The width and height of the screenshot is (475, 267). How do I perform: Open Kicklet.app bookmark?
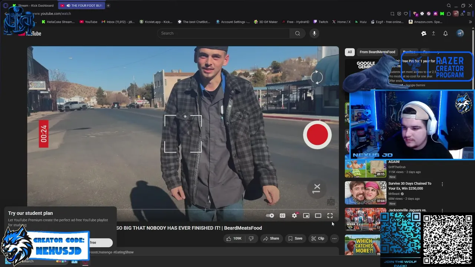tap(156, 22)
